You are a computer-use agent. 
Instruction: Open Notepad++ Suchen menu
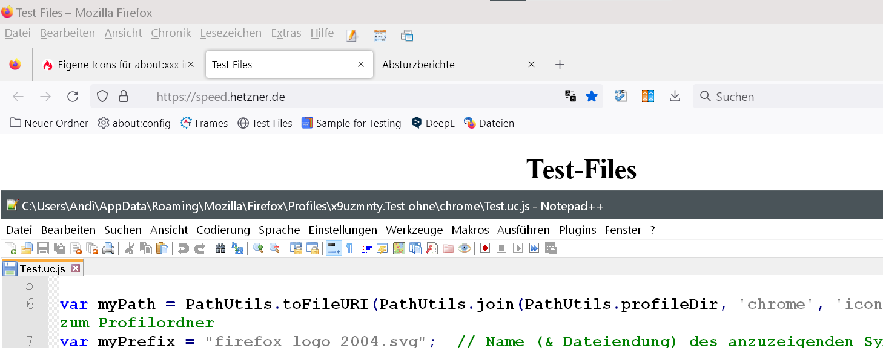coord(123,230)
